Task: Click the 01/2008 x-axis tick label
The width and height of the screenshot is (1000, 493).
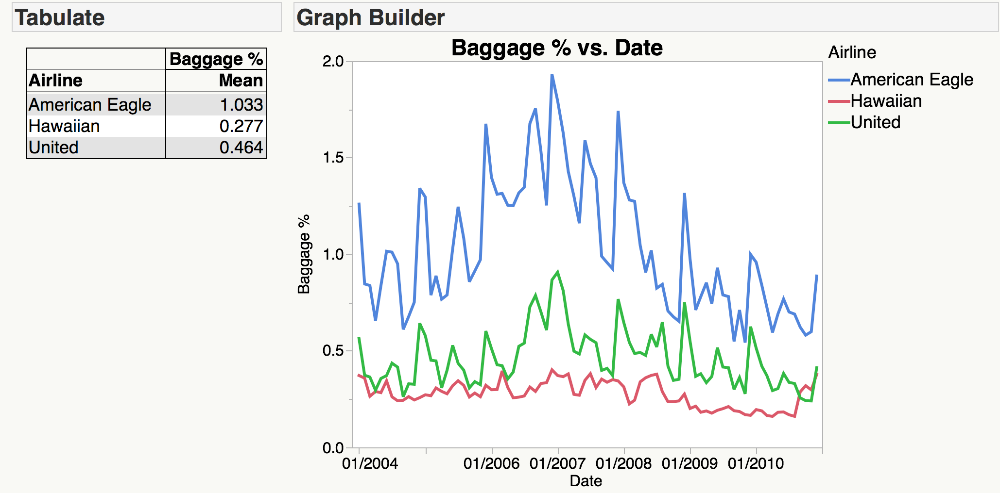Action: [624, 463]
